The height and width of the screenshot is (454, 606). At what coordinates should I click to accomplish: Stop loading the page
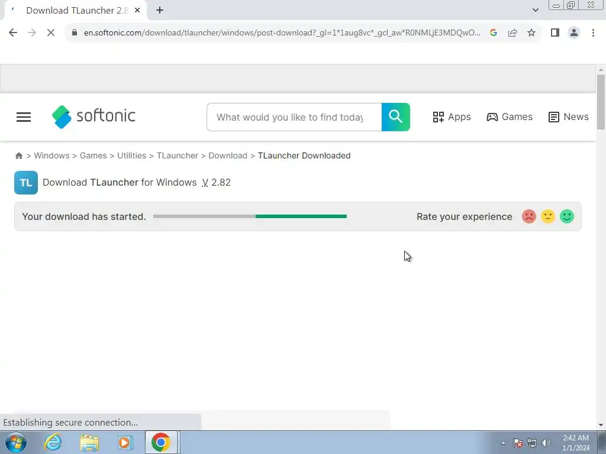tap(51, 33)
